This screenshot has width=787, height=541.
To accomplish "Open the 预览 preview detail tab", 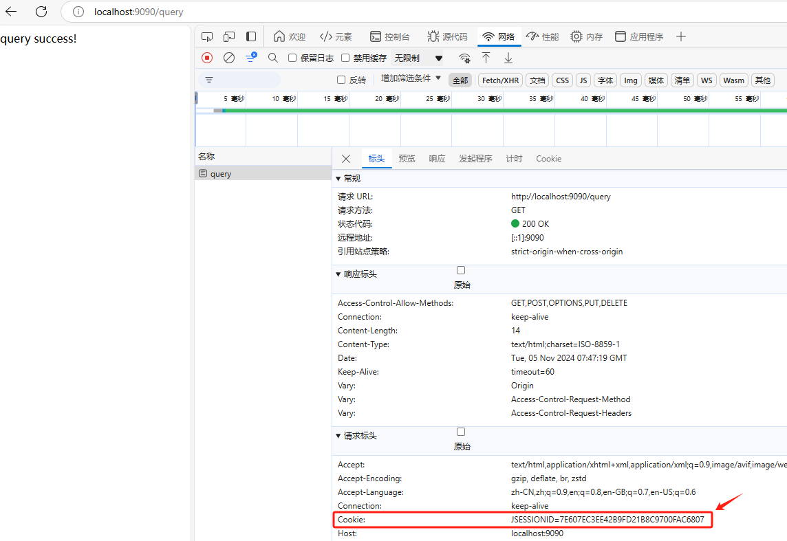I will pyautogui.click(x=407, y=159).
